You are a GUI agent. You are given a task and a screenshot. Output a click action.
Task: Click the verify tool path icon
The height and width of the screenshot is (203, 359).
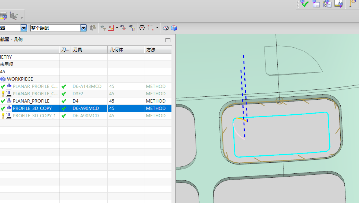point(304,4)
